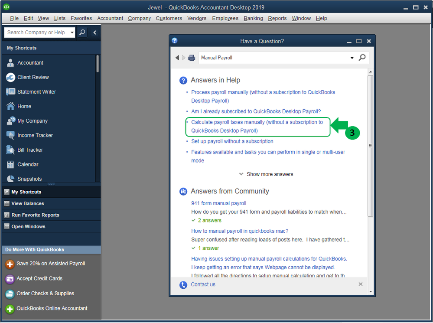Collapse the left sidebar with arrow icon
Screen dimensions: 433x323
[x=95, y=33]
